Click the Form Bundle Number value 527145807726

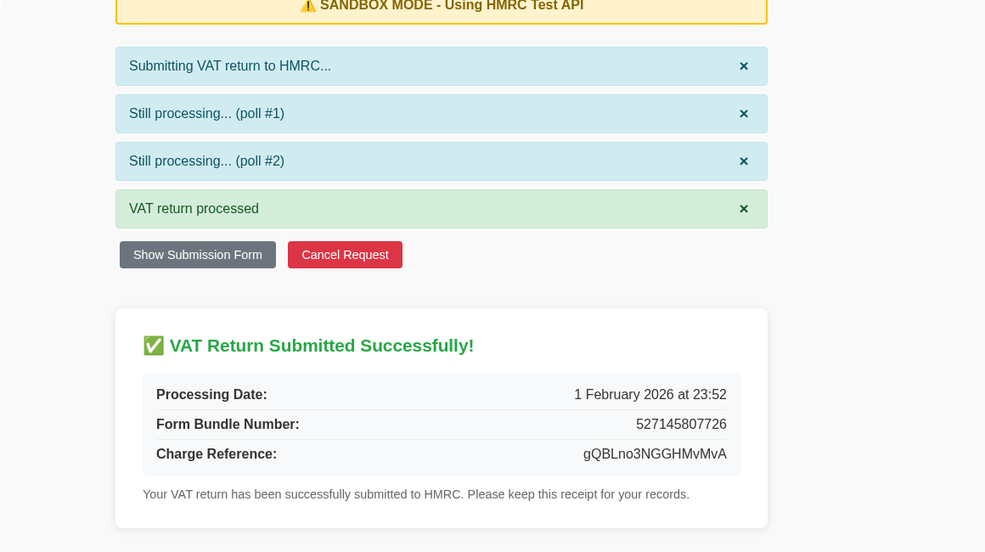pyautogui.click(x=681, y=424)
